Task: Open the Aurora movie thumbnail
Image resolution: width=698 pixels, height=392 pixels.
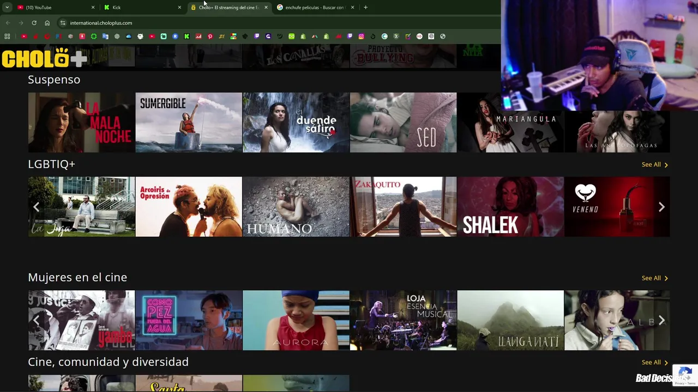Action: click(296, 321)
